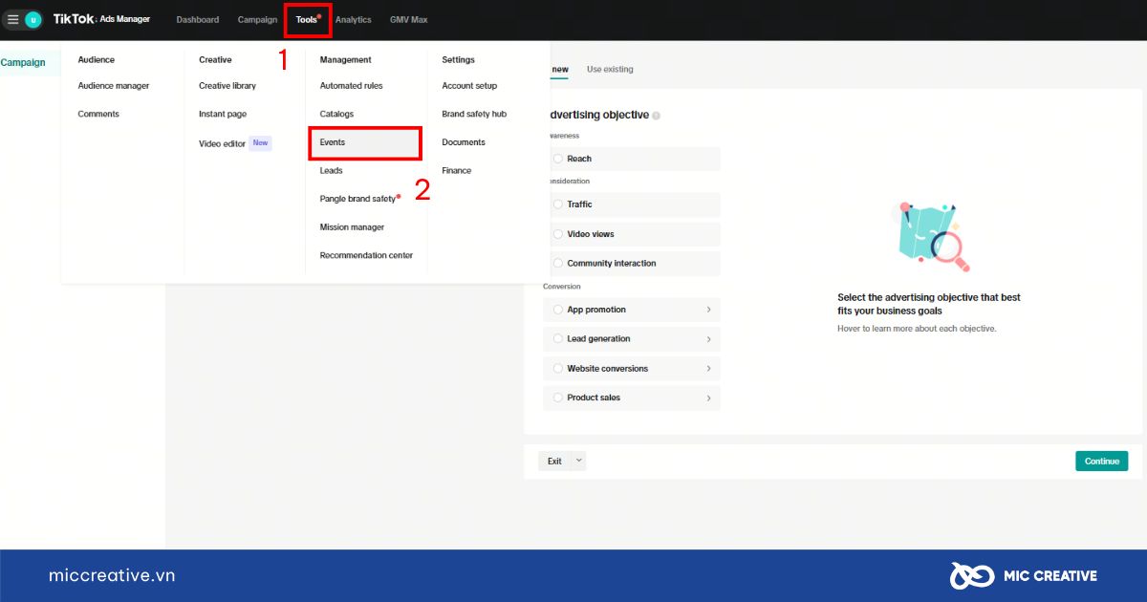This screenshot has width=1147, height=602.
Task: Open Audience manager from the Tools menu
Action: coord(114,86)
